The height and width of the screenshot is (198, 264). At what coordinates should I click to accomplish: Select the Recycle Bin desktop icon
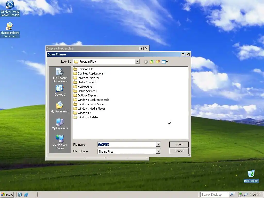click(251, 176)
